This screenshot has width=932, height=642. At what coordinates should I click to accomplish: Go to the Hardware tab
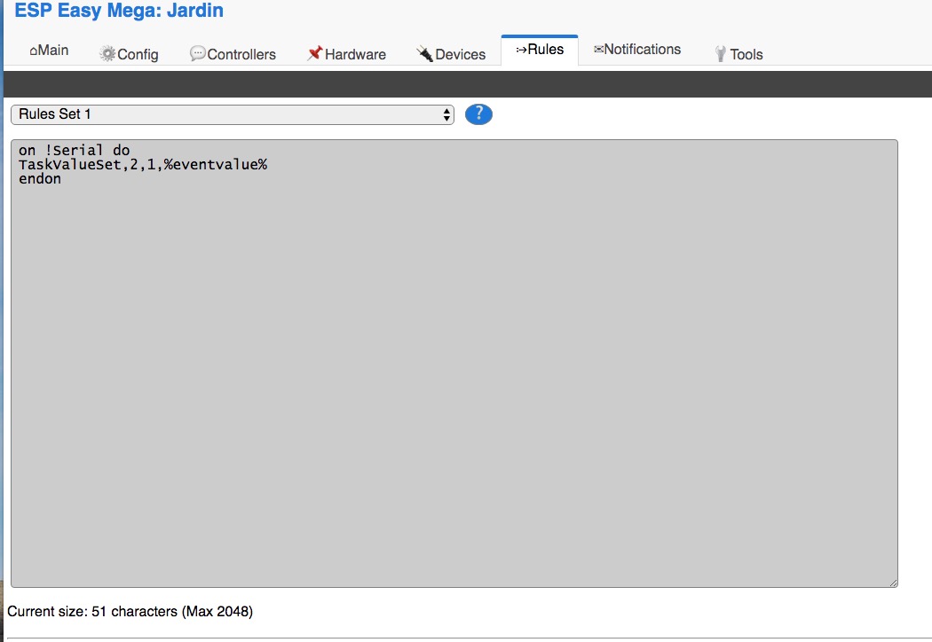(346, 54)
